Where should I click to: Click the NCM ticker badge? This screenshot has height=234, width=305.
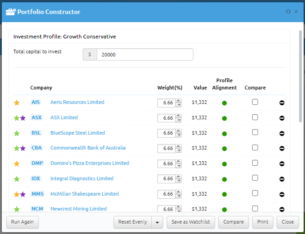pyautogui.click(x=37, y=209)
